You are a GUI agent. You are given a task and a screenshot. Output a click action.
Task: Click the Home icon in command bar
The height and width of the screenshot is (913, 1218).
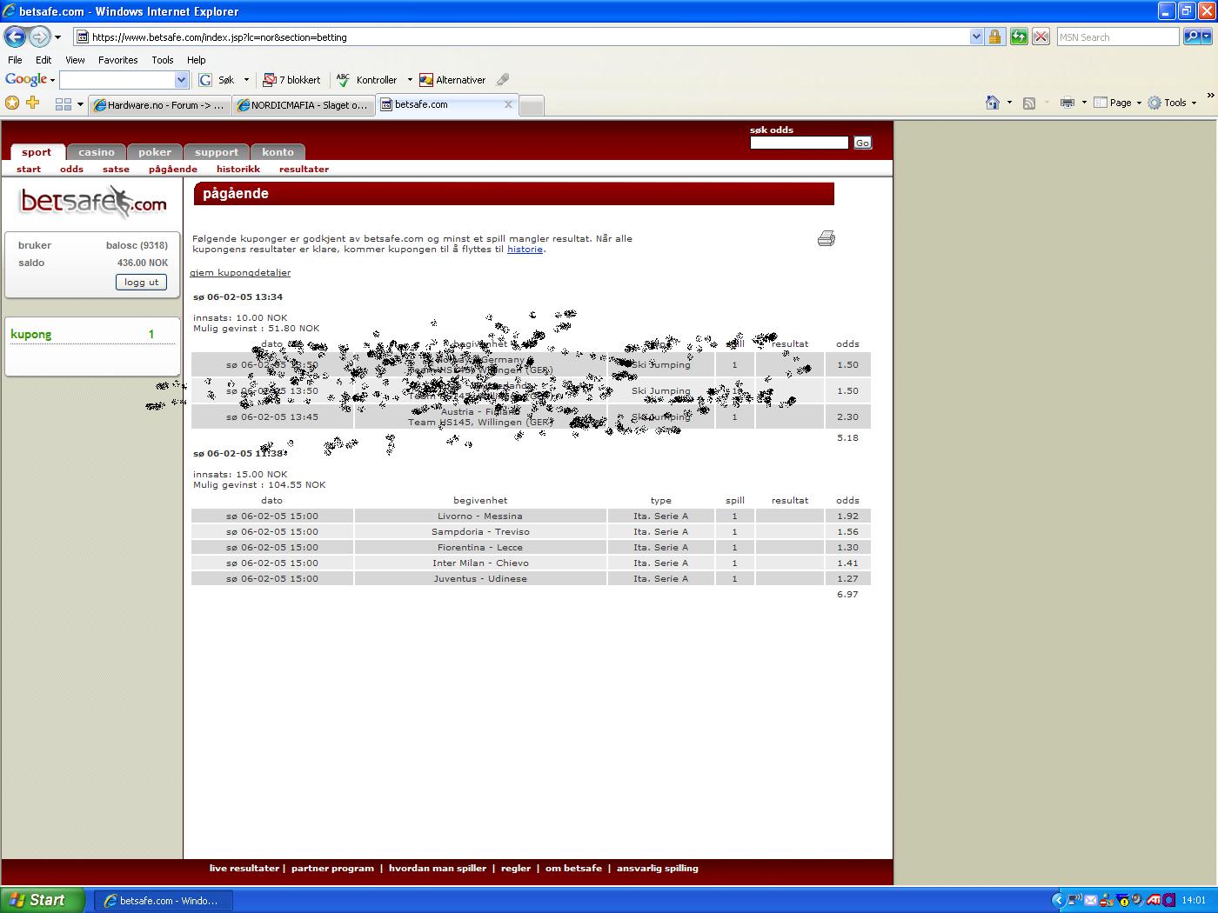click(993, 103)
